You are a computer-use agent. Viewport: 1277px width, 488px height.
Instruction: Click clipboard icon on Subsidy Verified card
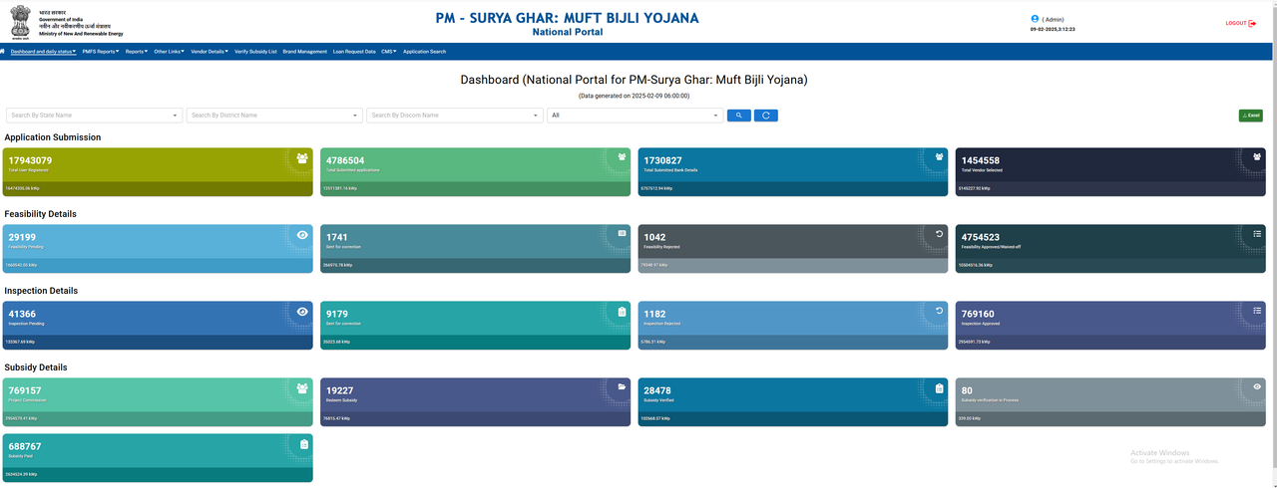939,388
